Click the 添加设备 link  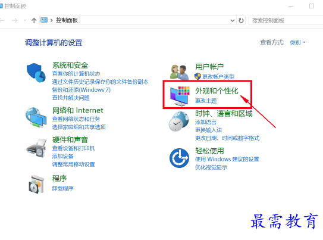(x=62, y=156)
